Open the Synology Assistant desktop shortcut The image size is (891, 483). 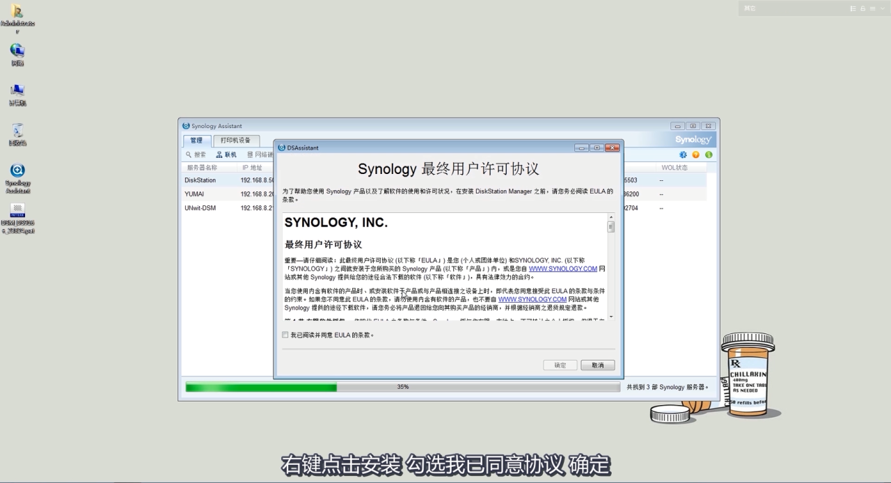pyautogui.click(x=17, y=179)
